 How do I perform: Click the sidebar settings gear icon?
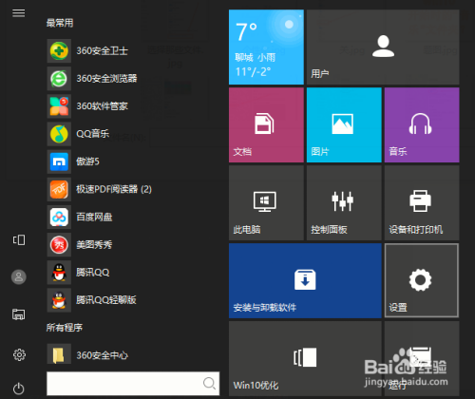(x=19, y=354)
